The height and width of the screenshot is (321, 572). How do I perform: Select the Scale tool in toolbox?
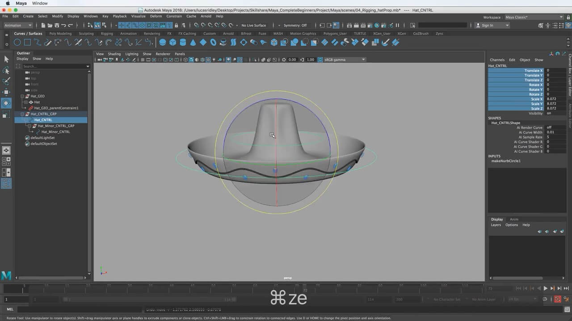click(6, 115)
